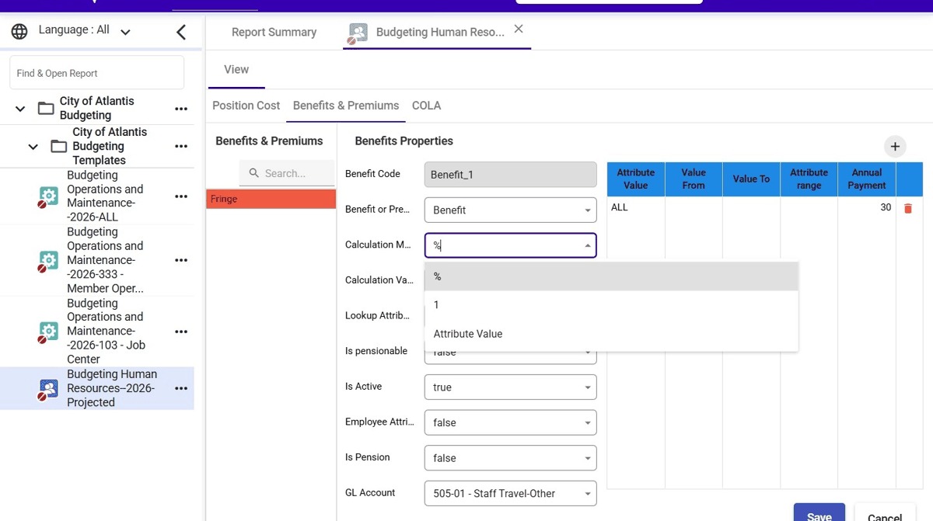The height and width of the screenshot is (521, 933).
Task: Open options for the Operations and Maintenance 2026-ALL report
Action: click(181, 196)
